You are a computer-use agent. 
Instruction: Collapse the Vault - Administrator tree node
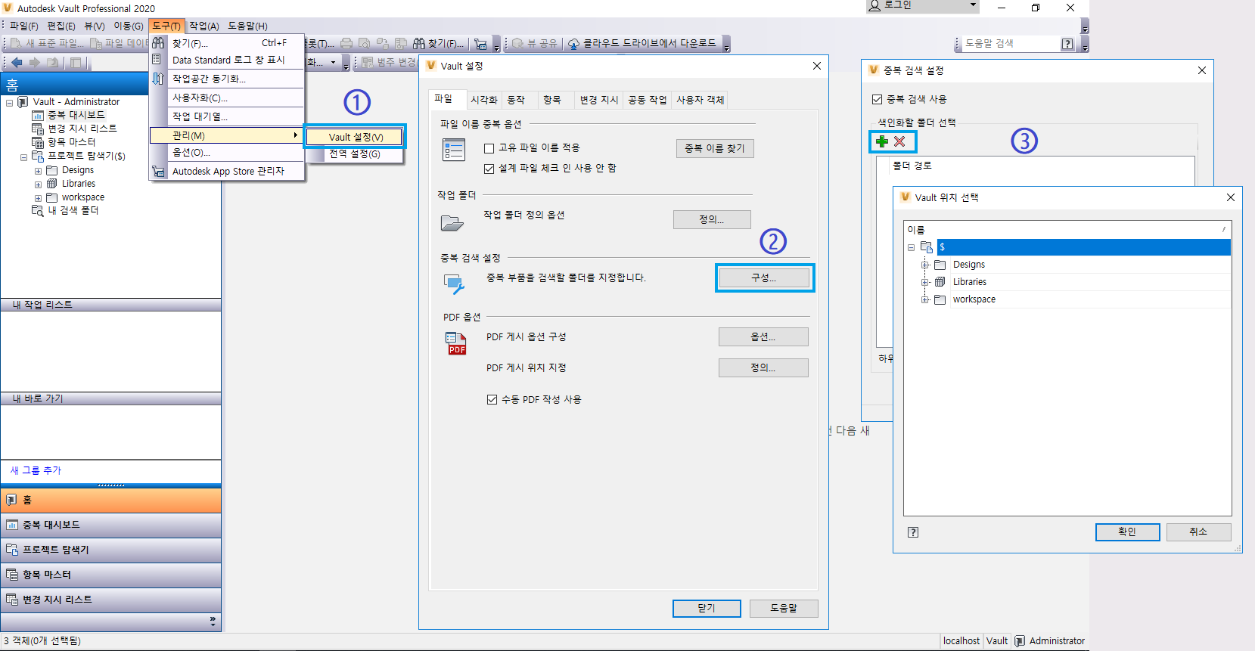(9, 102)
